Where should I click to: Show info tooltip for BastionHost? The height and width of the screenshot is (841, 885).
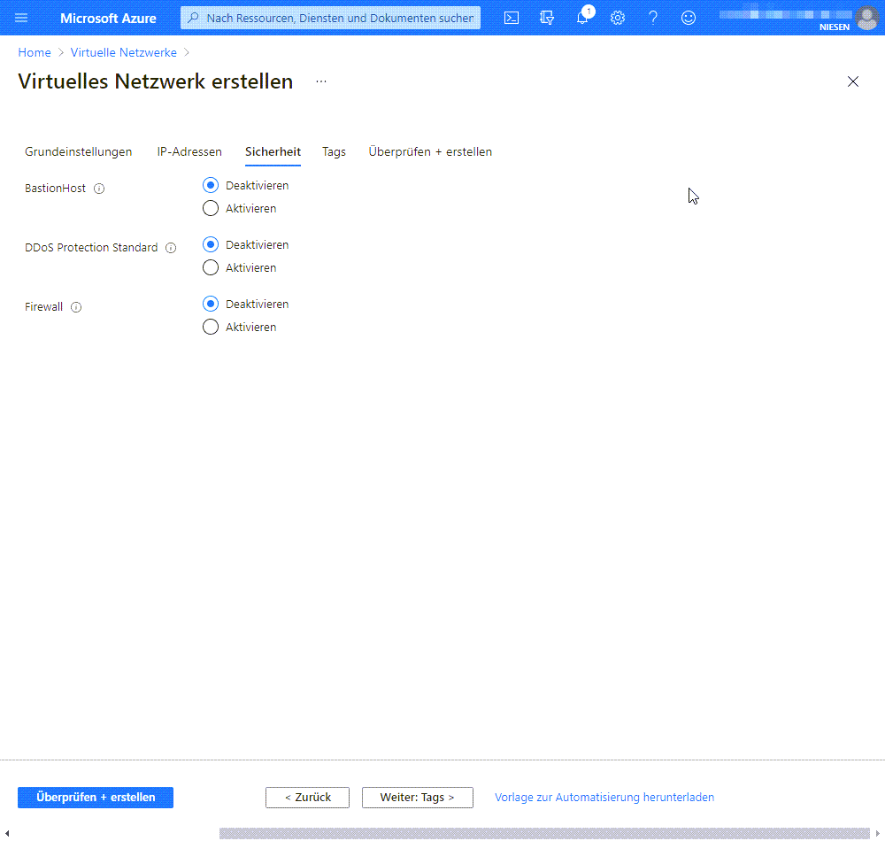click(x=99, y=189)
